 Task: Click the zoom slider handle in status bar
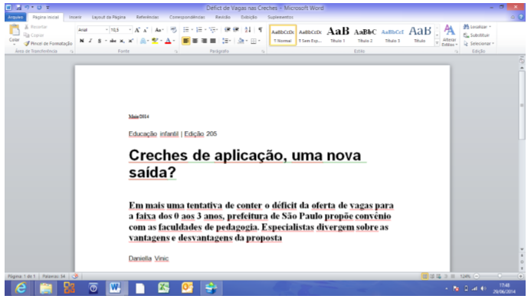pos(500,276)
